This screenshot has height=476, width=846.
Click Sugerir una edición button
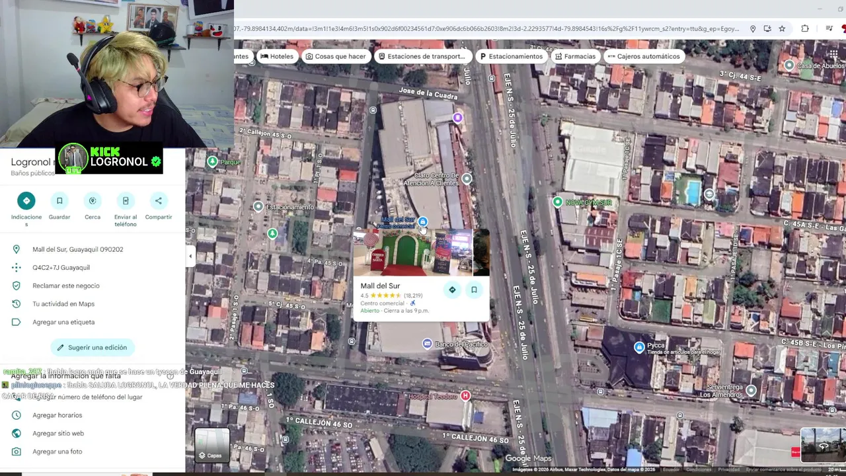pos(93,347)
